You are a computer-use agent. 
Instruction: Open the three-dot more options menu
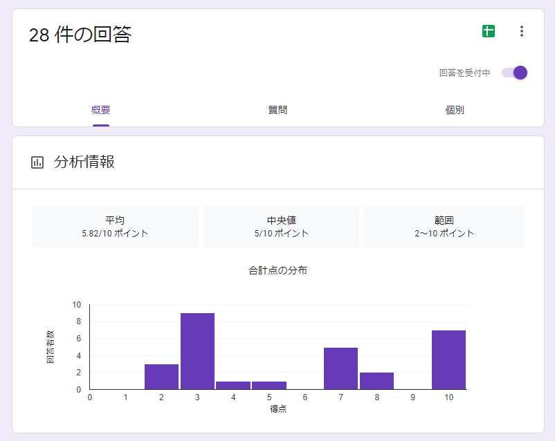pyautogui.click(x=521, y=31)
